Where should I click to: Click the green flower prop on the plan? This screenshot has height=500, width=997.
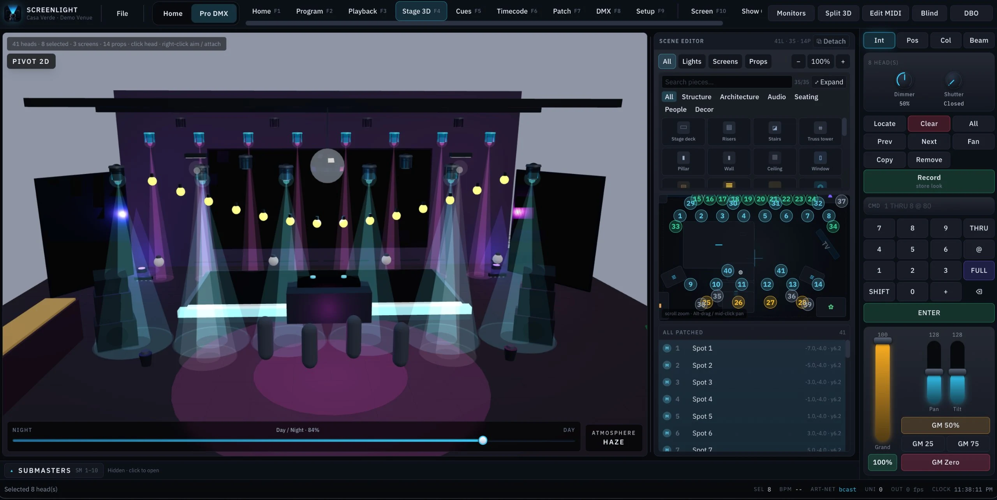[x=831, y=307]
